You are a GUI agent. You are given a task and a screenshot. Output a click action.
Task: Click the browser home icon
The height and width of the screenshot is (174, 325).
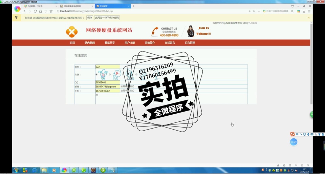point(40,11)
